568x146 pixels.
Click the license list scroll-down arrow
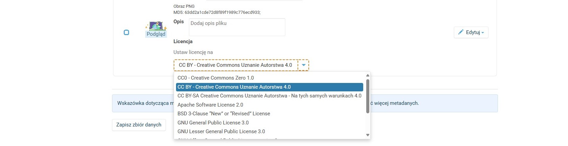pyautogui.click(x=368, y=135)
